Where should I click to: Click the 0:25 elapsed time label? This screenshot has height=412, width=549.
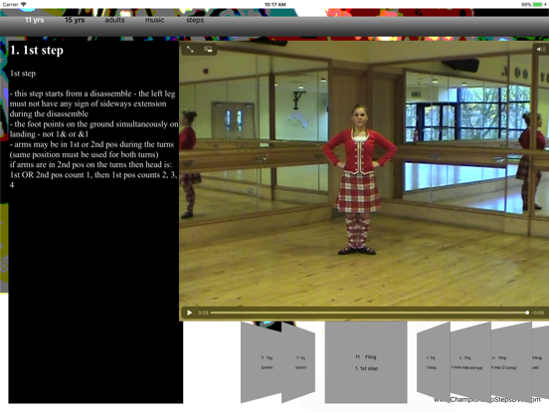(x=203, y=312)
